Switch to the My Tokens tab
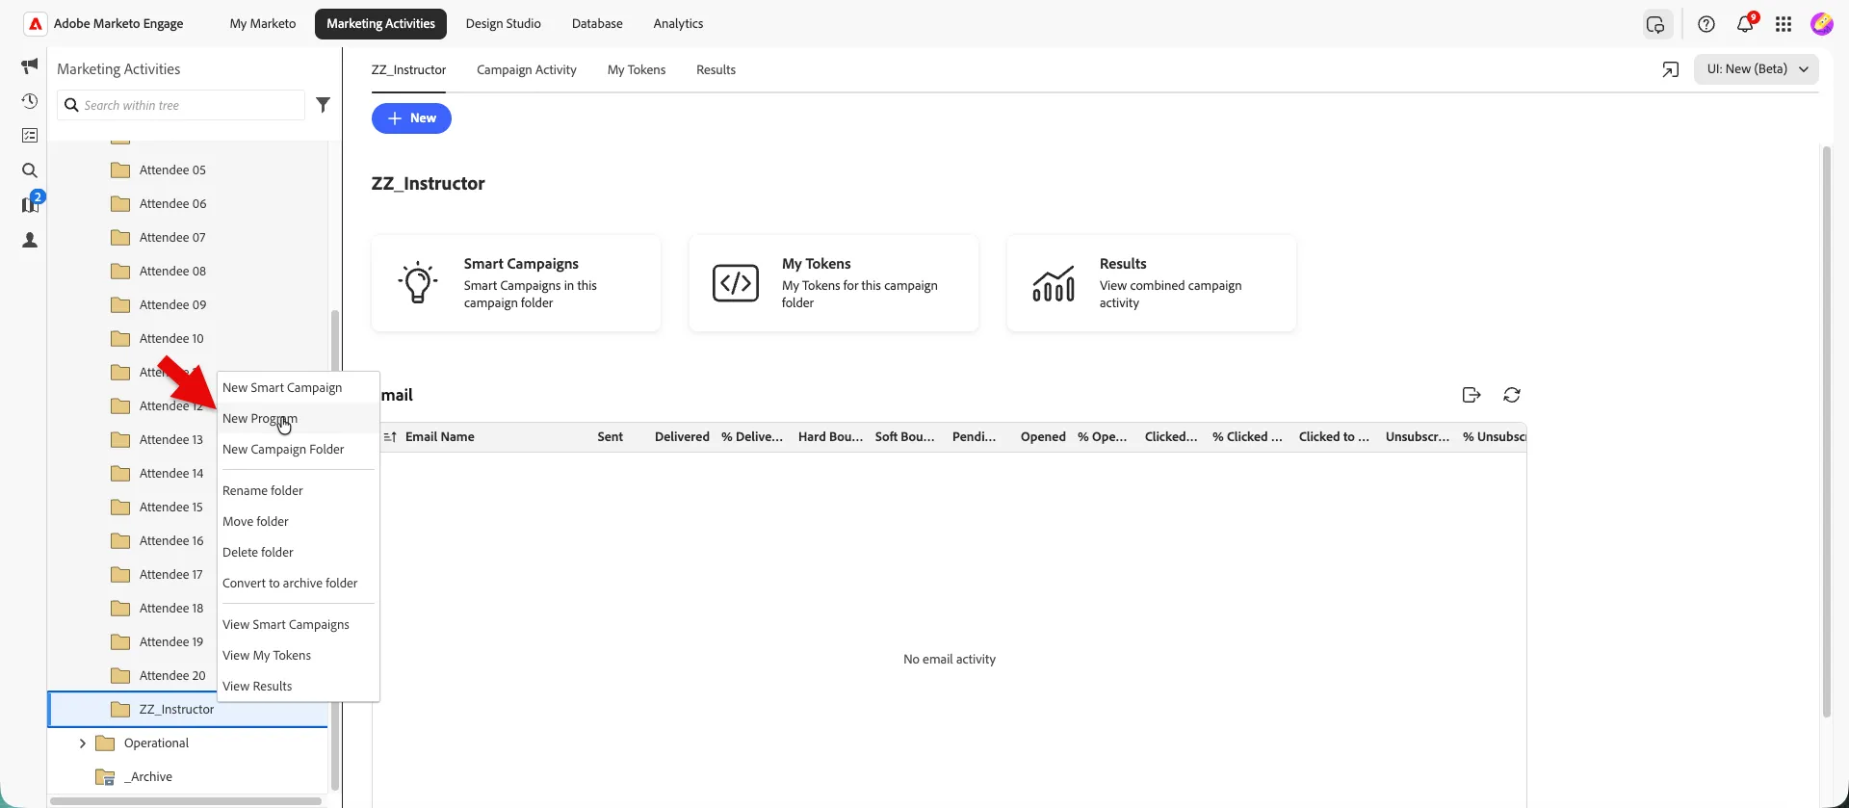The image size is (1849, 808). pyautogui.click(x=637, y=69)
